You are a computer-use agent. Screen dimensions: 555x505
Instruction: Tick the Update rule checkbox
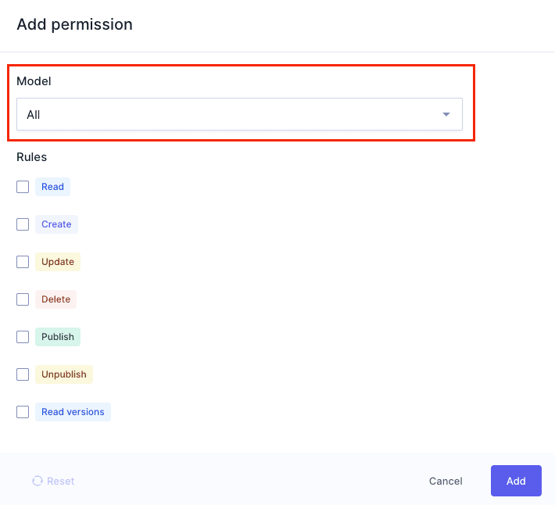[x=23, y=262]
